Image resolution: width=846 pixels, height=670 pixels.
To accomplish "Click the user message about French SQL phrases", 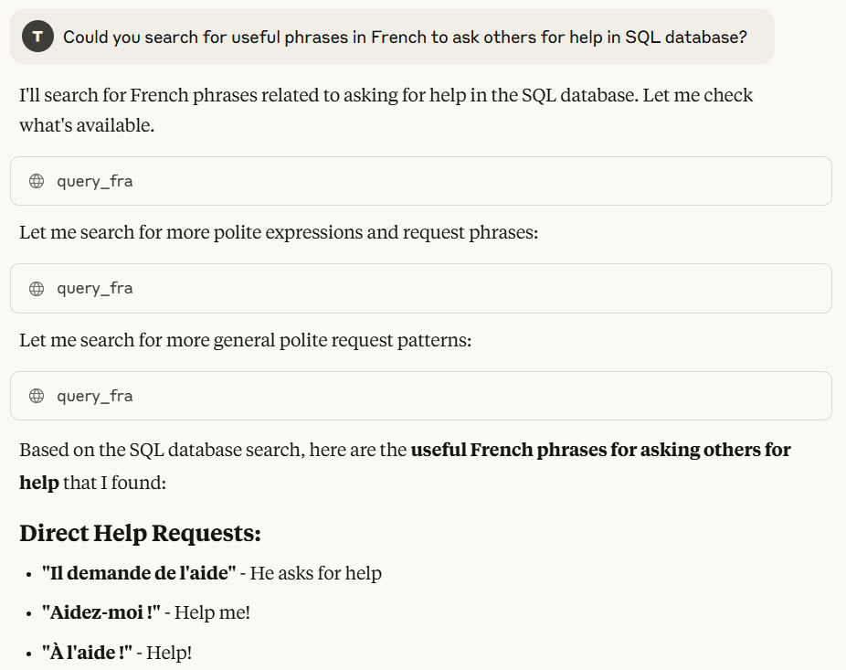I will (405, 37).
